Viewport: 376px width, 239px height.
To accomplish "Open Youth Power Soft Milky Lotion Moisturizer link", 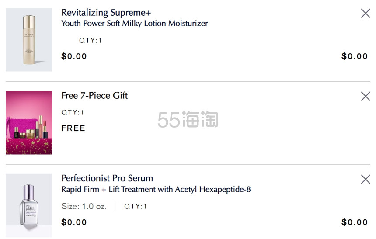I will click(135, 24).
